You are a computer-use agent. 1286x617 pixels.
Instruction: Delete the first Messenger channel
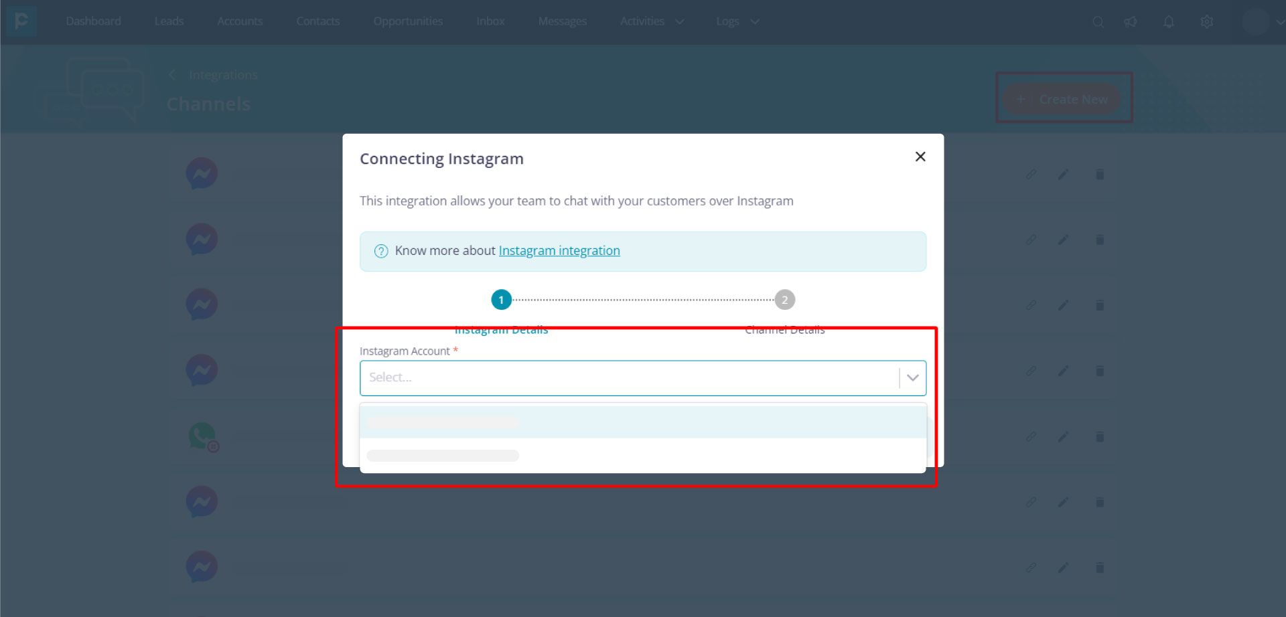pyautogui.click(x=1100, y=175)
